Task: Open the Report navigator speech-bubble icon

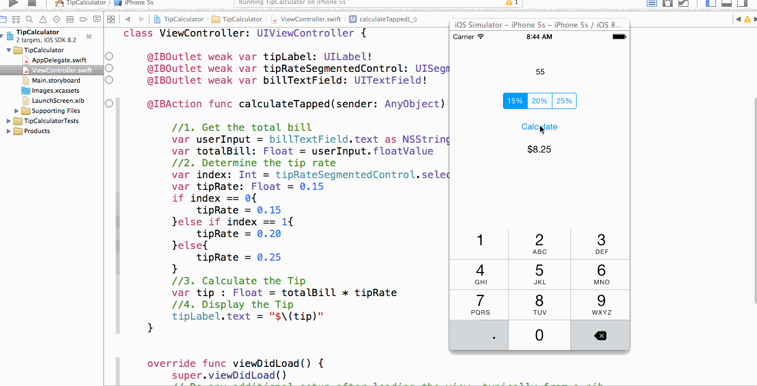Action: (97, 20)
